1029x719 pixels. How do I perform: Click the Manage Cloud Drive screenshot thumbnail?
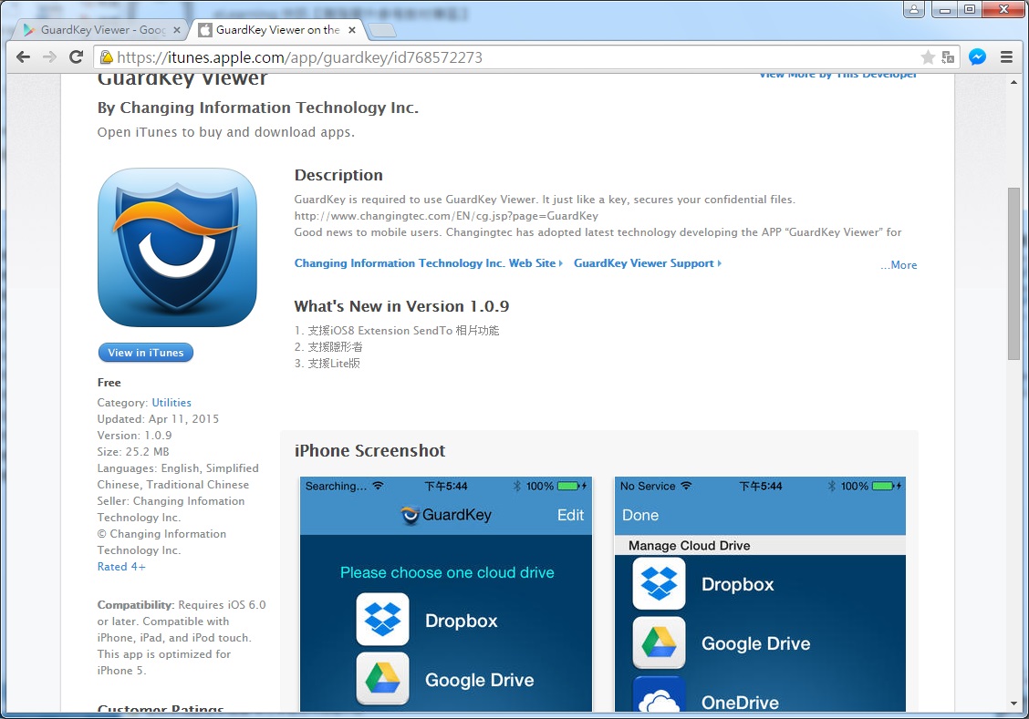click(760, 594)
